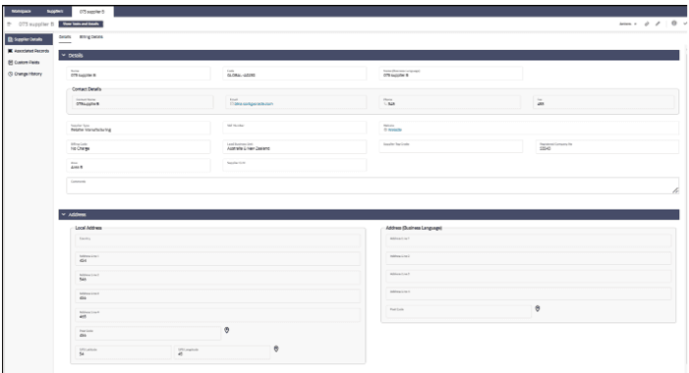Click the VAT Number field
The width and height of the screenshot is (689, 373).
tap(295, 129)
